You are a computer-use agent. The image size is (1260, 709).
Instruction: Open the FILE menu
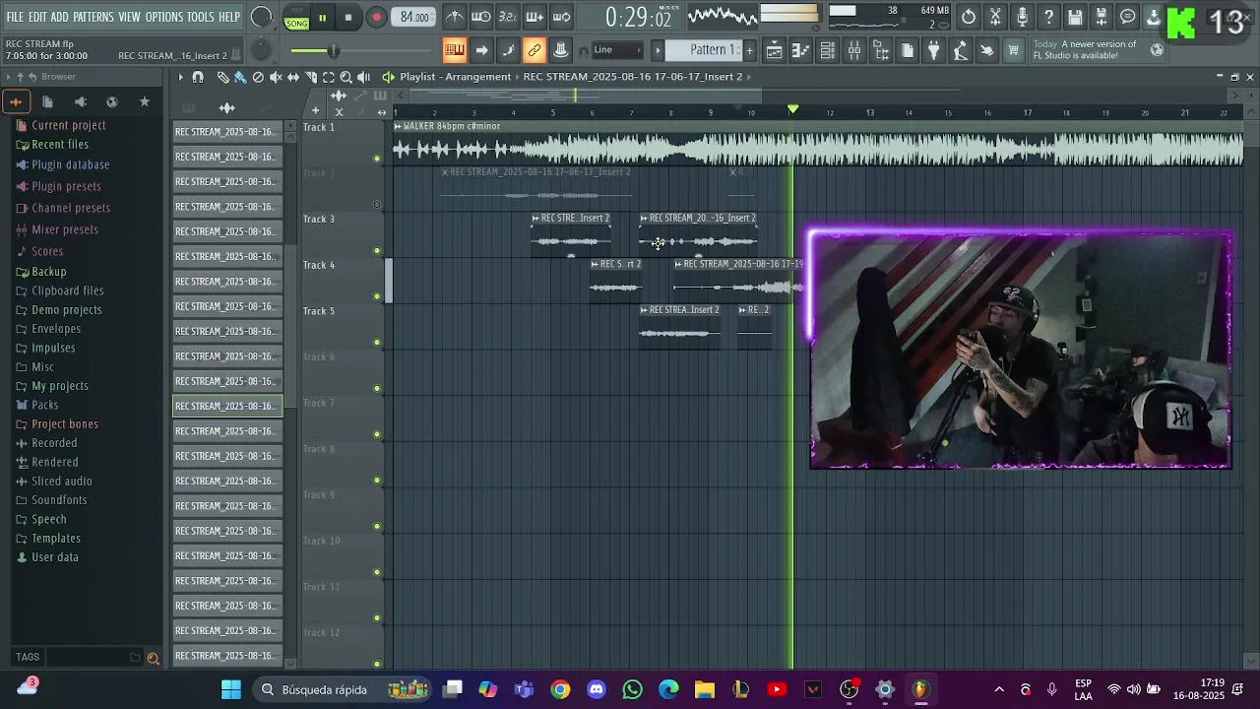click(15, 17)
